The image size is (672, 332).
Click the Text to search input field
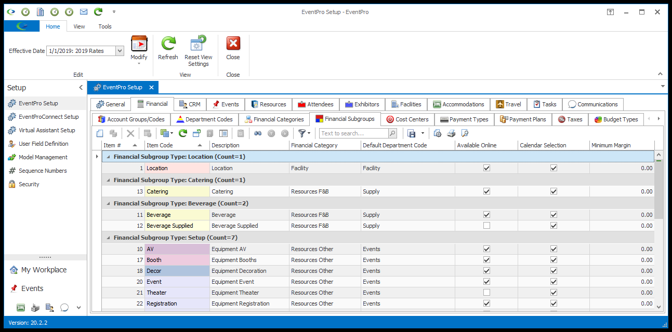[x=354, y=133]
